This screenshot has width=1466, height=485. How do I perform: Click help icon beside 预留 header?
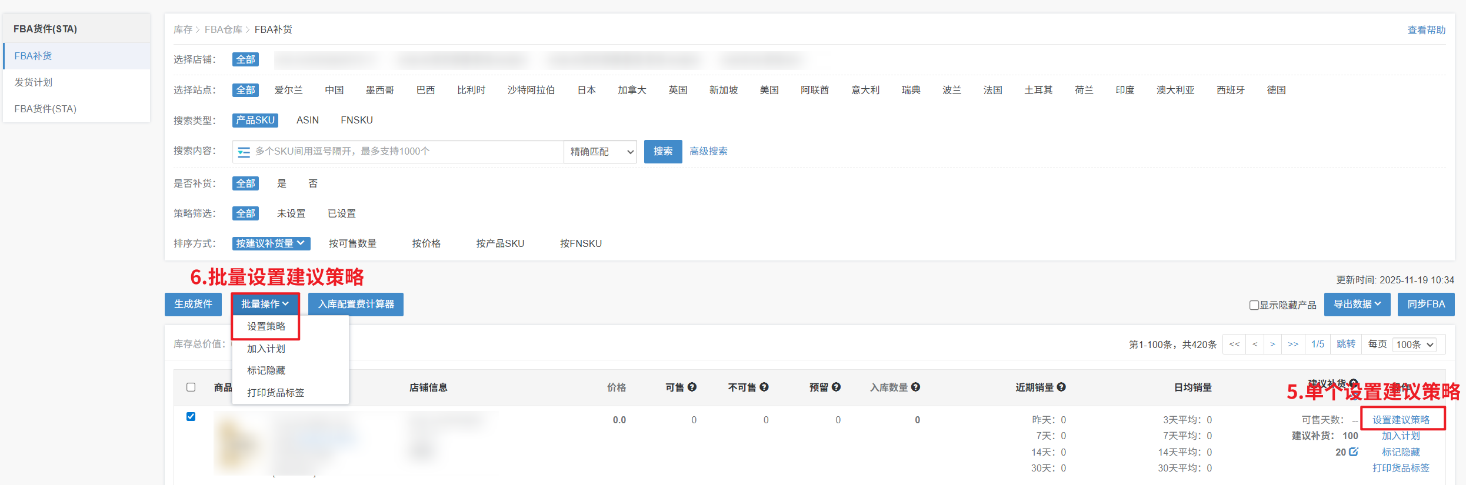(x=836, y=387)
